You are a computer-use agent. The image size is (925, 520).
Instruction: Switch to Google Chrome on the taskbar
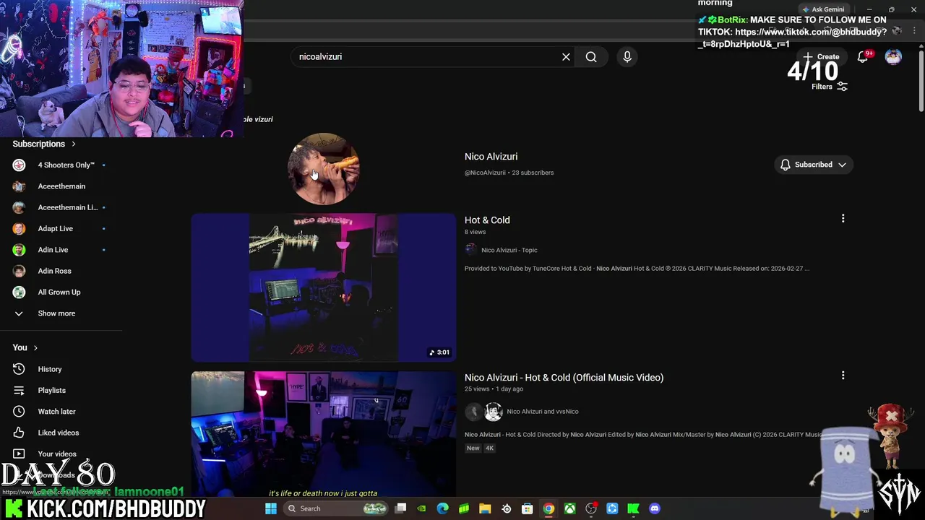tap(548, 508)
